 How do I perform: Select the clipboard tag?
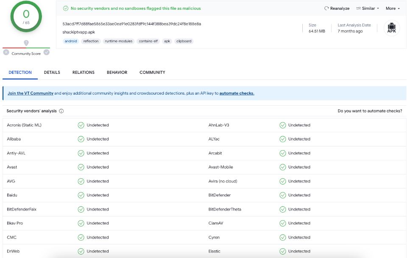click(x=184, y=41)
